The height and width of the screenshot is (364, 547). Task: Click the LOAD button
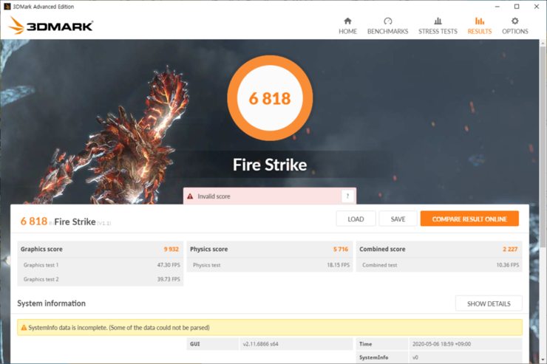coord(356,219)
